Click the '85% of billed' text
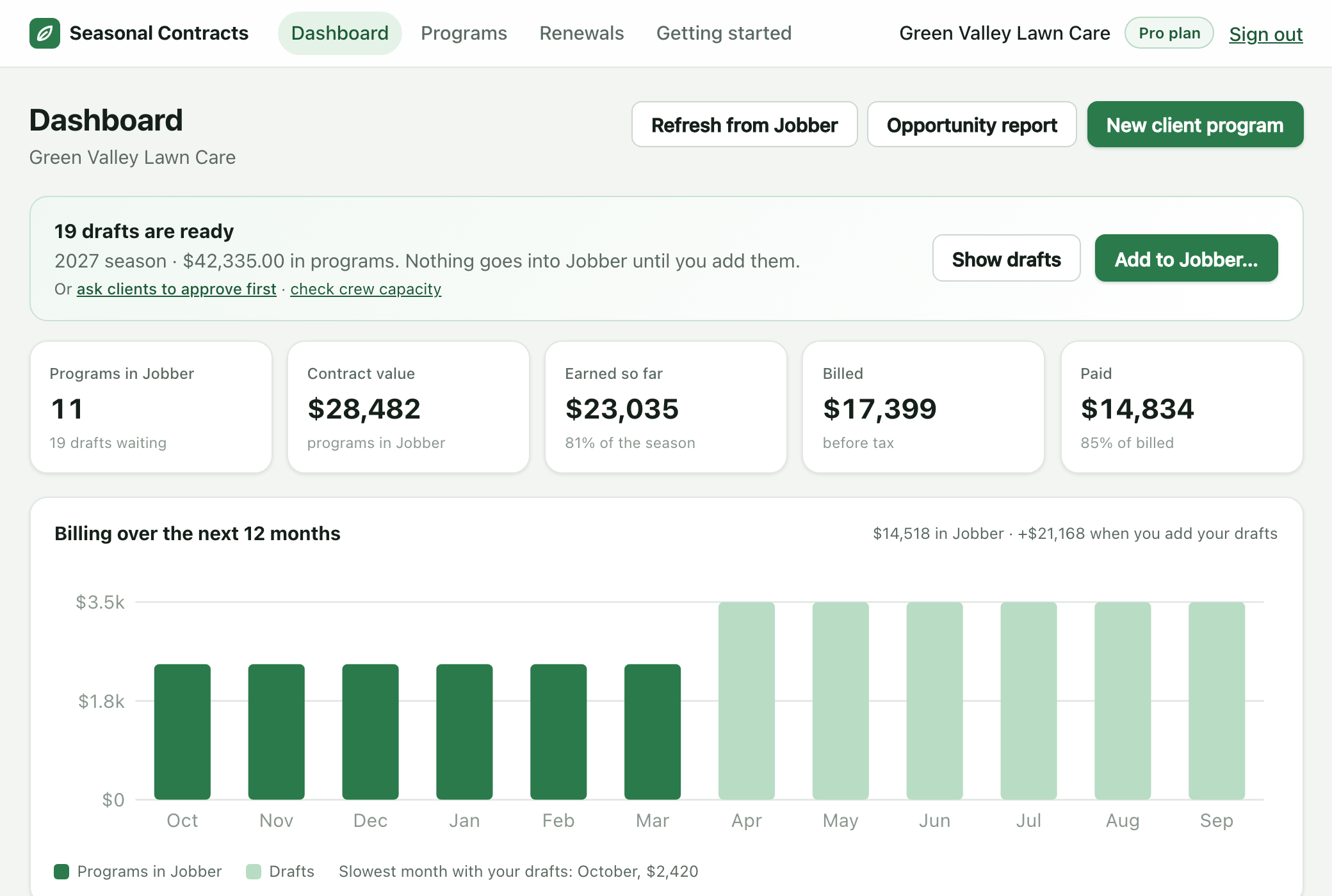This screenshot has width=1332, height=896. click(x=1127, y=443)
